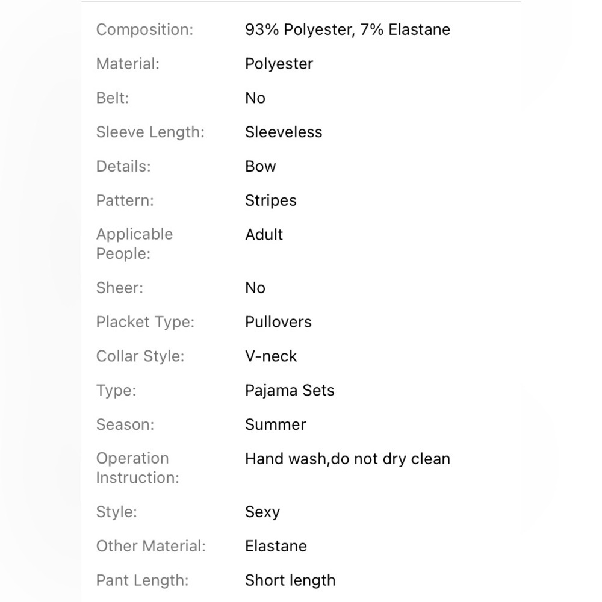Click the Operation Instruction label
Screen dimensions: 602x602
137,468
